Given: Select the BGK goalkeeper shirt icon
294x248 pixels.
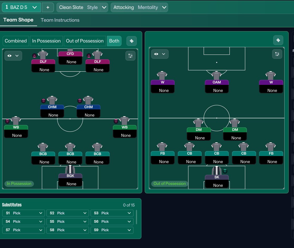Looking at the screenshot, I should pos(70,169).
